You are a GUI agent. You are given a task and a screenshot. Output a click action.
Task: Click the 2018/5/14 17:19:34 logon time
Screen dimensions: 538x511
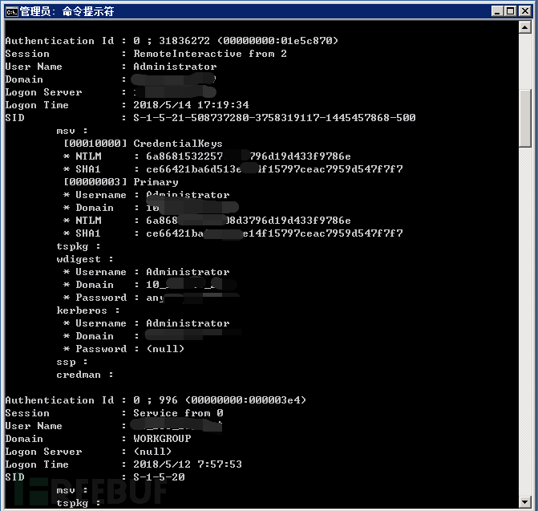(191, 105)
